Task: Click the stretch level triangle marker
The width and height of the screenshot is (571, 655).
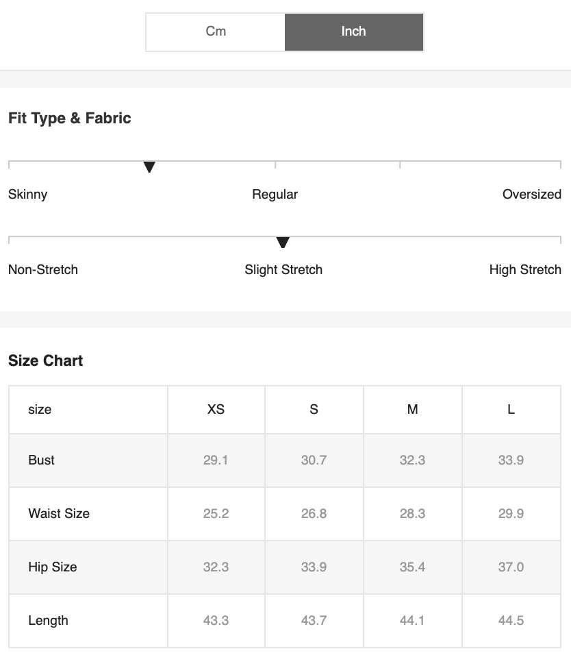Action: [x=283, y=243]
